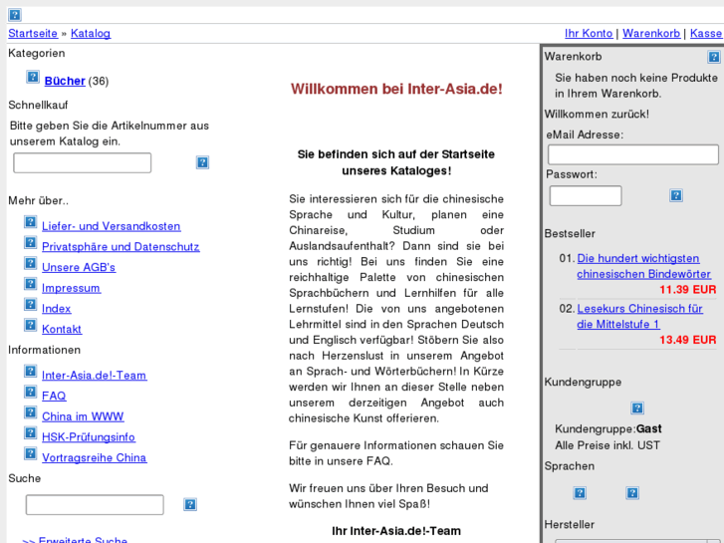Viewport: 724px width, 543px height.
Task: Open Liefer- und Versandkosten page
Action: 112,226
